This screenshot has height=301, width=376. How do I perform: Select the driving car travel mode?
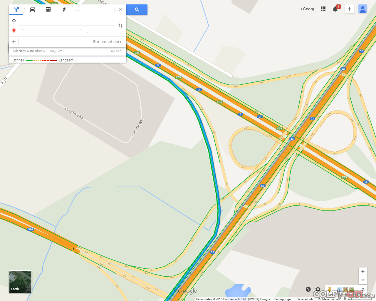[33, 9]
